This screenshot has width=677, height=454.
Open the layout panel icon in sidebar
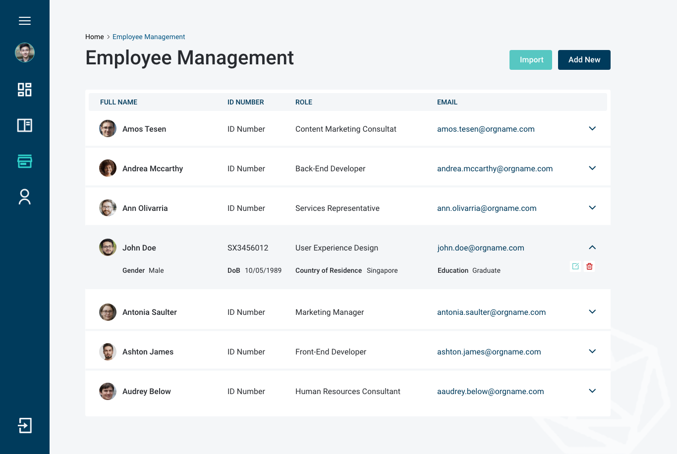(25, 125)
